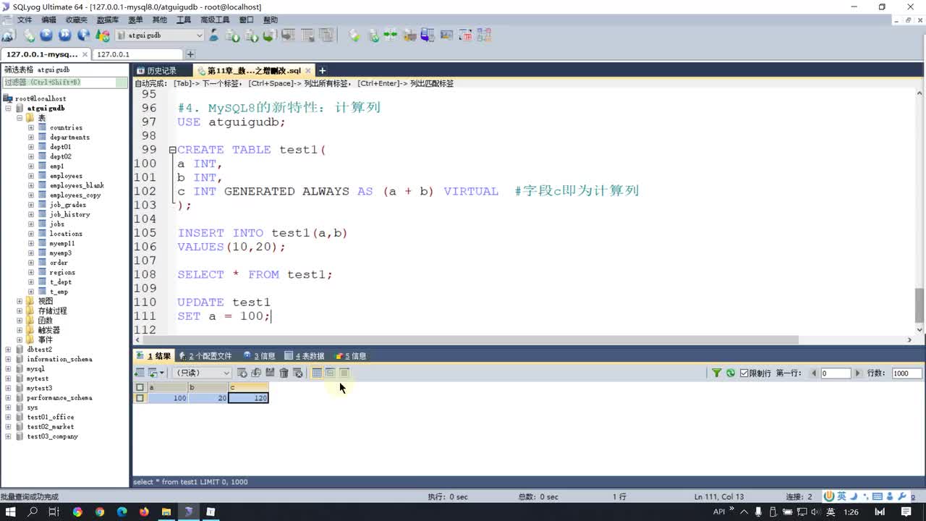
Task: Expand the dbtest2 database node
Action: coord(8,350)
